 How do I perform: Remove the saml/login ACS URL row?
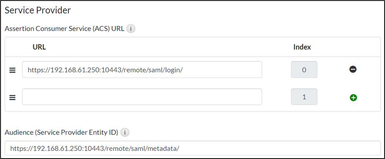tap(353, 70)
